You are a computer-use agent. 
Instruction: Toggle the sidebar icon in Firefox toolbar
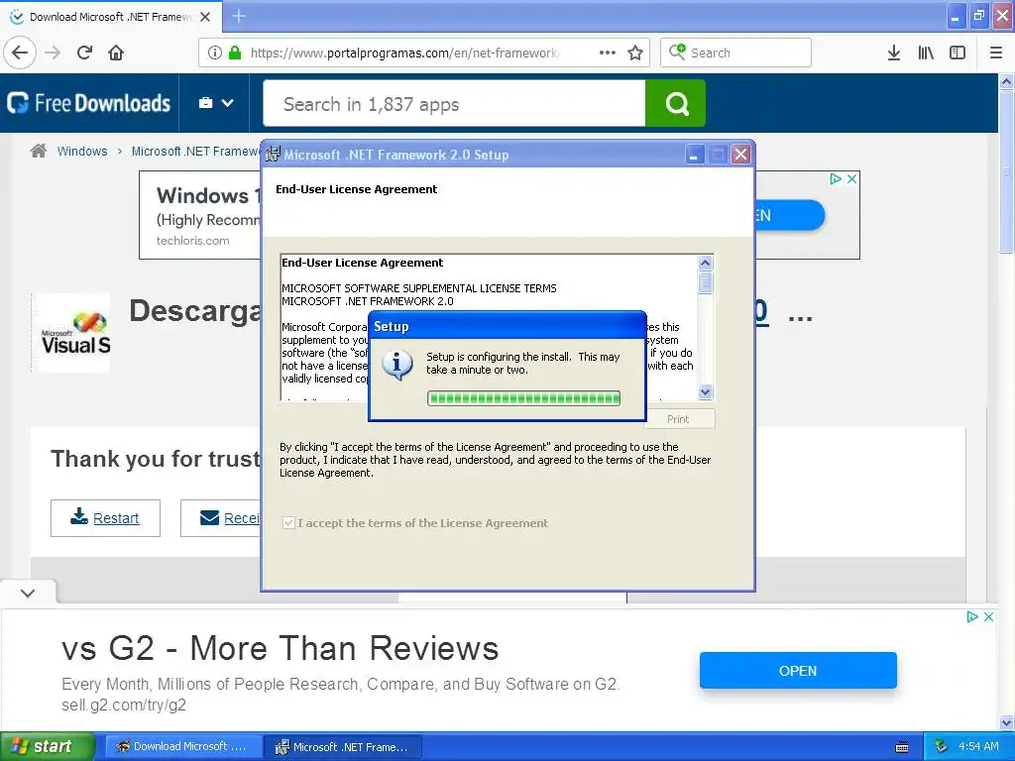click(x=958, y=53)
